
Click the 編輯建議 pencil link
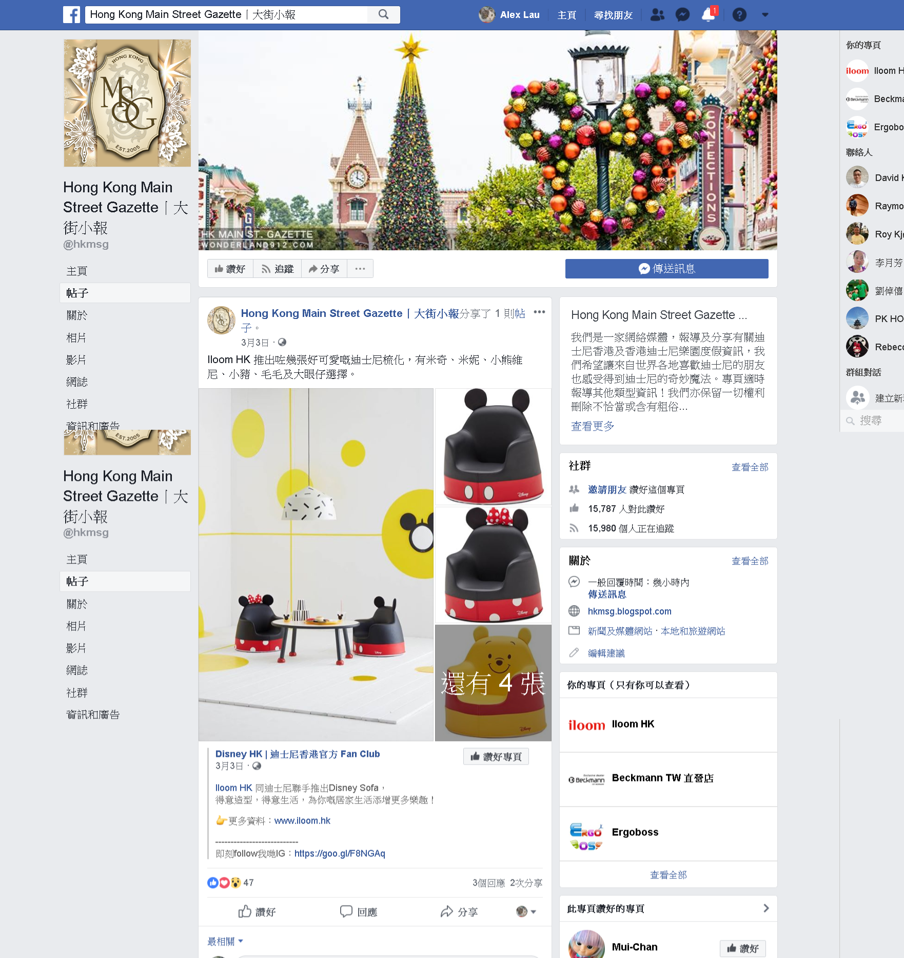tap(606, 653)
